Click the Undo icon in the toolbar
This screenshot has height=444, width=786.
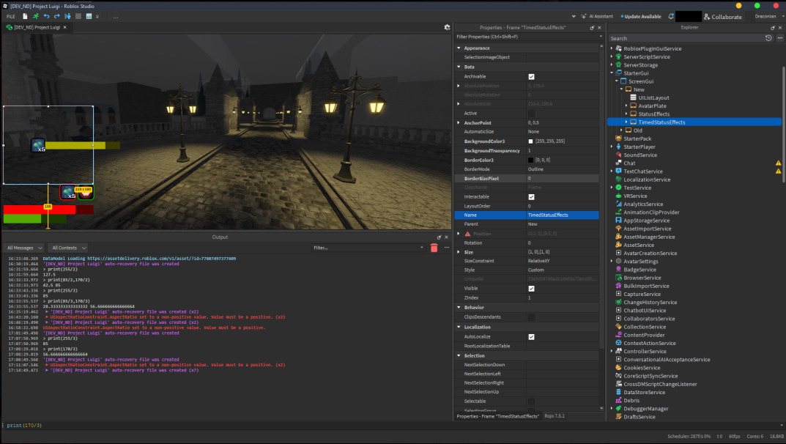click(45, 16)
